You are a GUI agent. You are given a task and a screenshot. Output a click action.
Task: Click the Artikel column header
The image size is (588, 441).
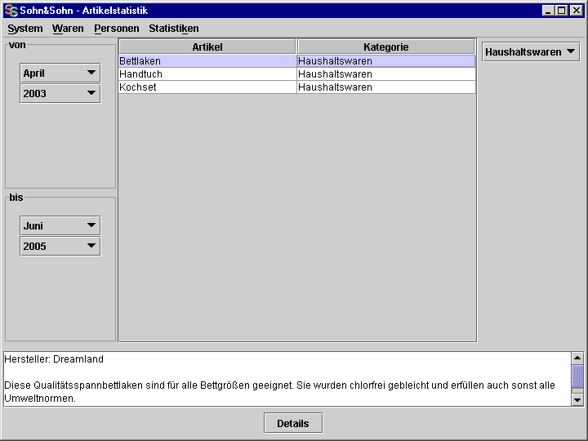(207, 47)
